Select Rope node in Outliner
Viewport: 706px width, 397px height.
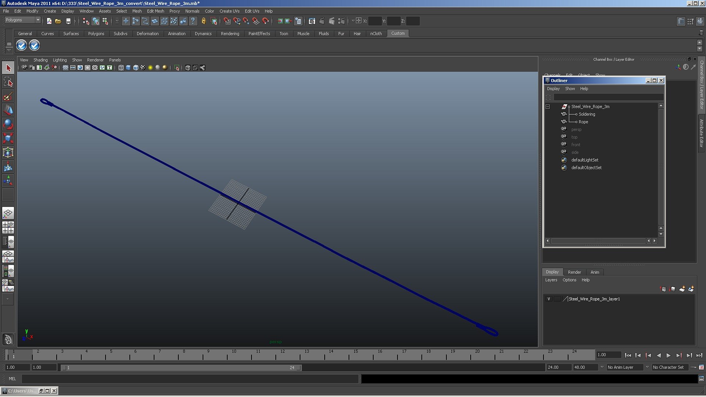click(x=583, y=122)
